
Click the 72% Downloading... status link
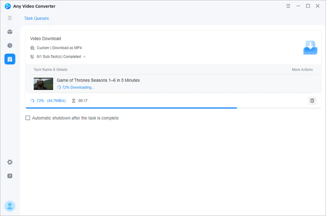coord(78,87)
